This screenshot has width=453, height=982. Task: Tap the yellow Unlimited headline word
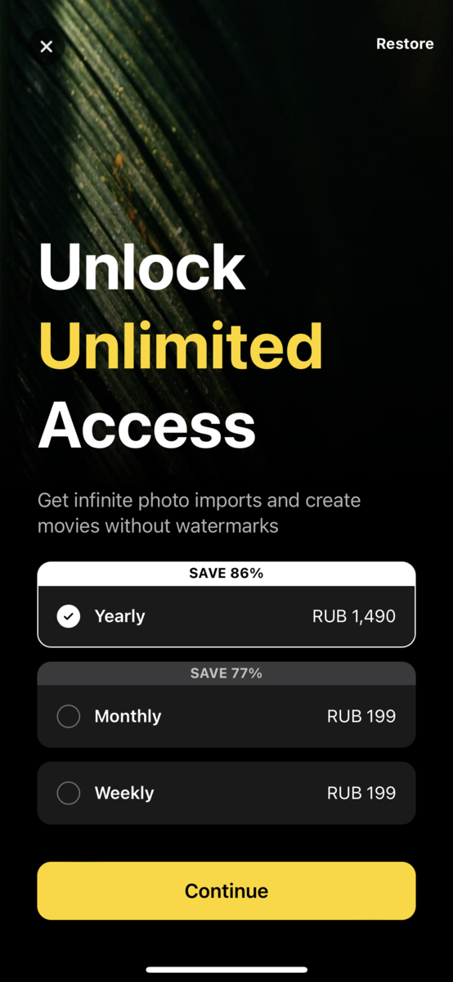(181, 345)
